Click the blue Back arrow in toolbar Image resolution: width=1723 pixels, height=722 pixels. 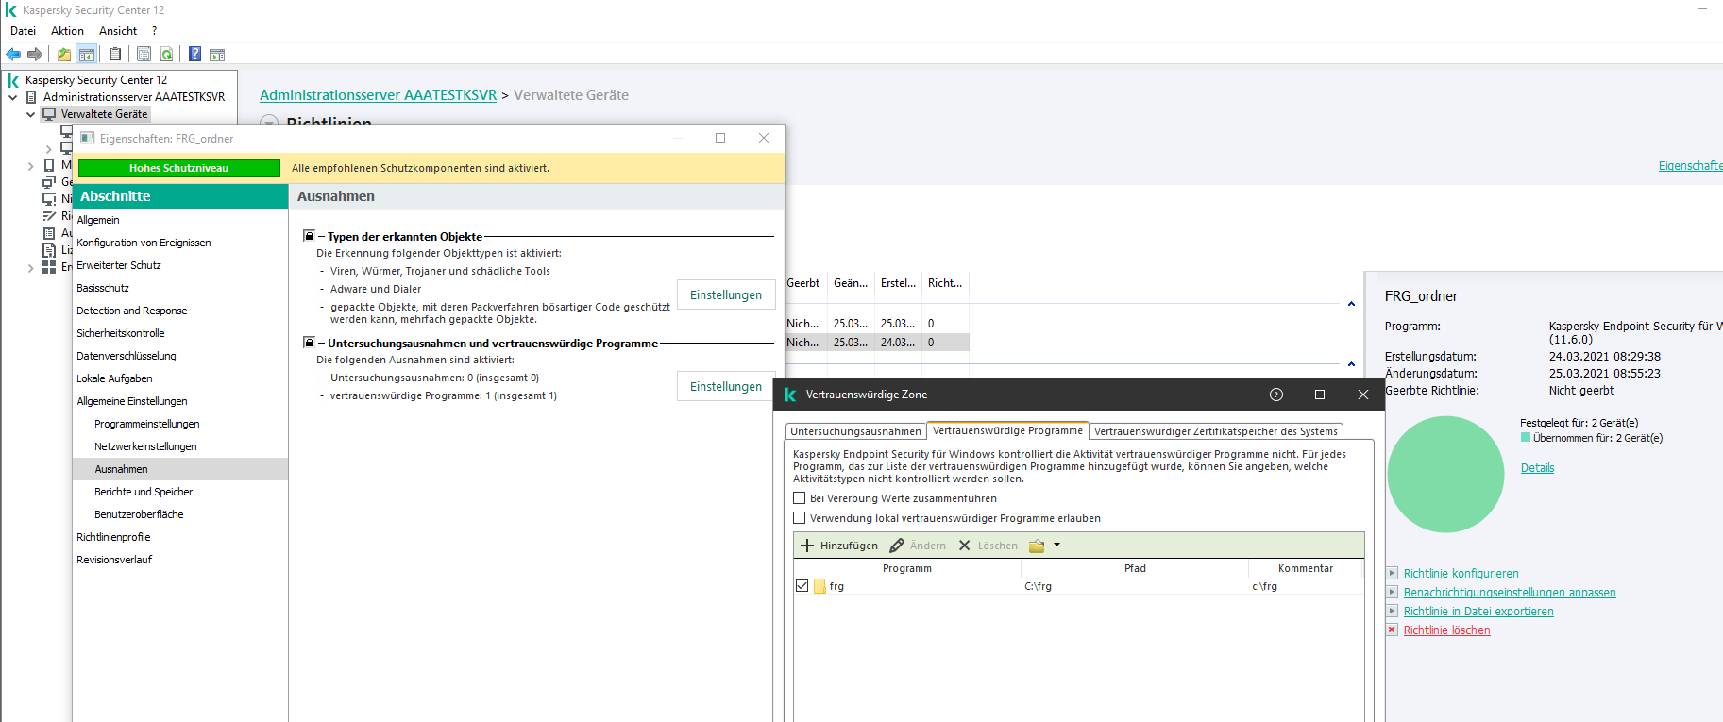tap(13, 54)
